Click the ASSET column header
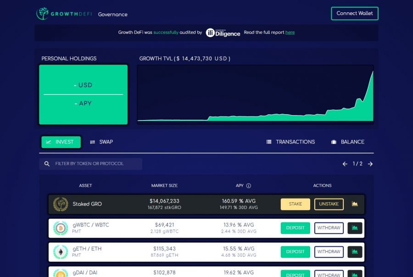413x277 pixels. tap(86, 186)
